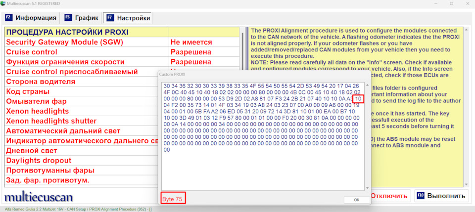Screen dimensions: 475x212
Task: Select the Настройки tab
Action: [x=128, y=18]
